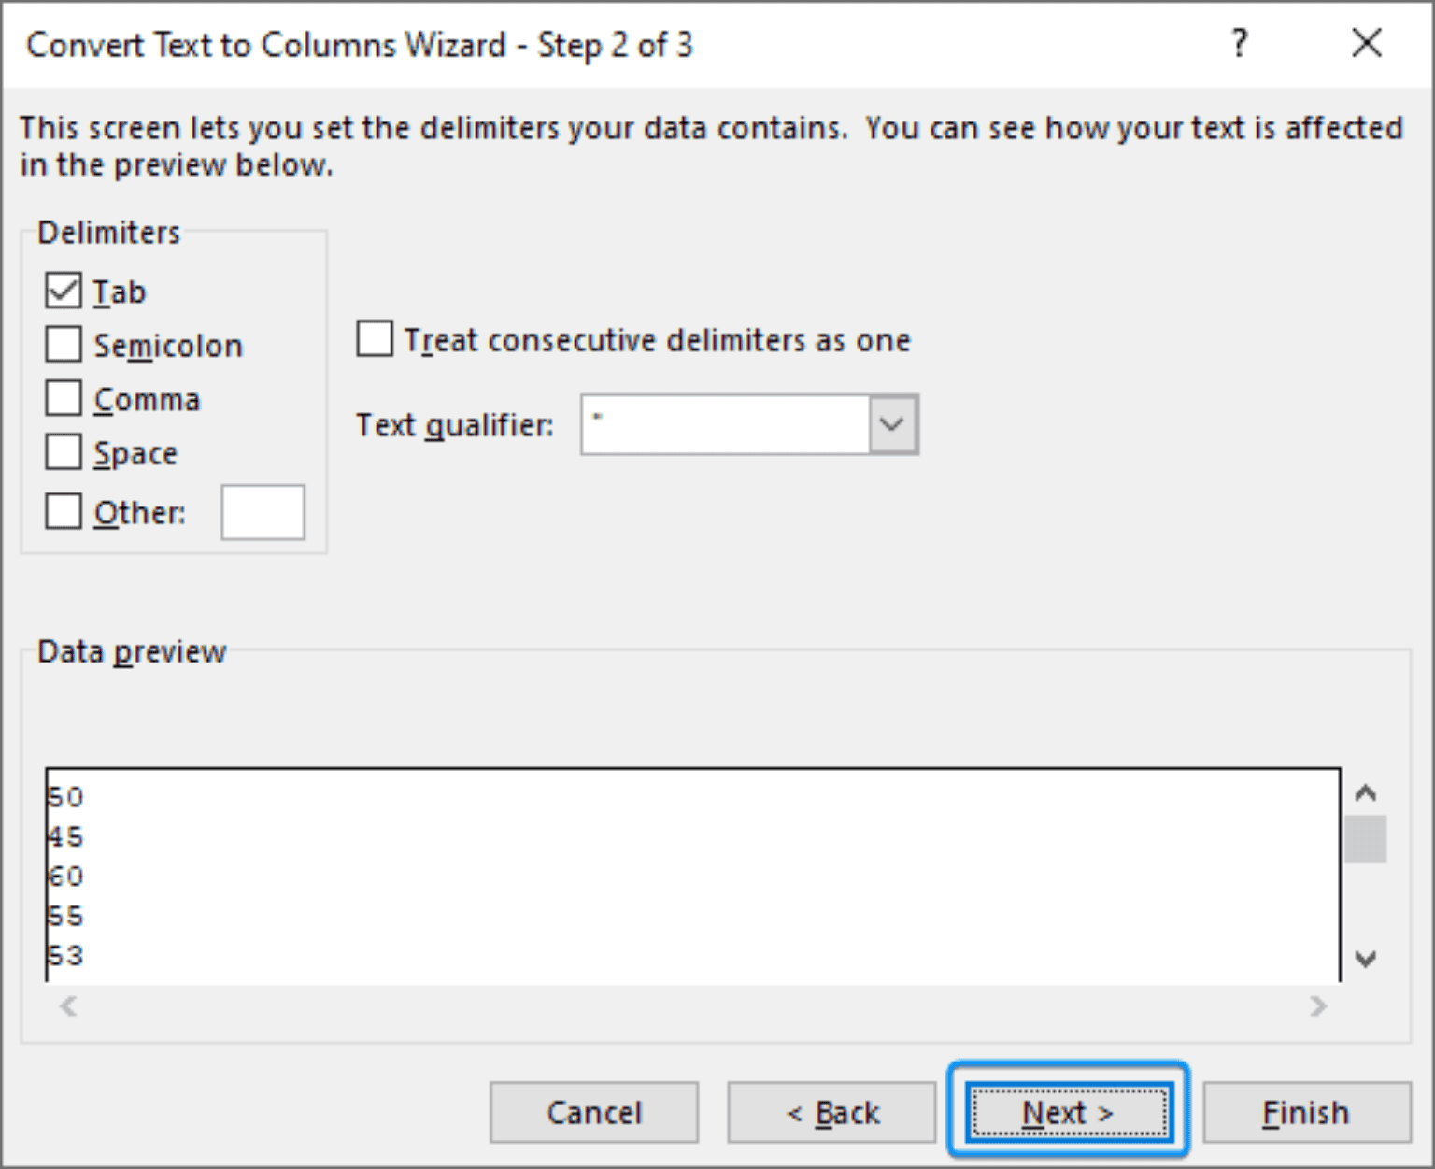
Task: Click the Other delimiter input field
Action: (x=263, y=512)
